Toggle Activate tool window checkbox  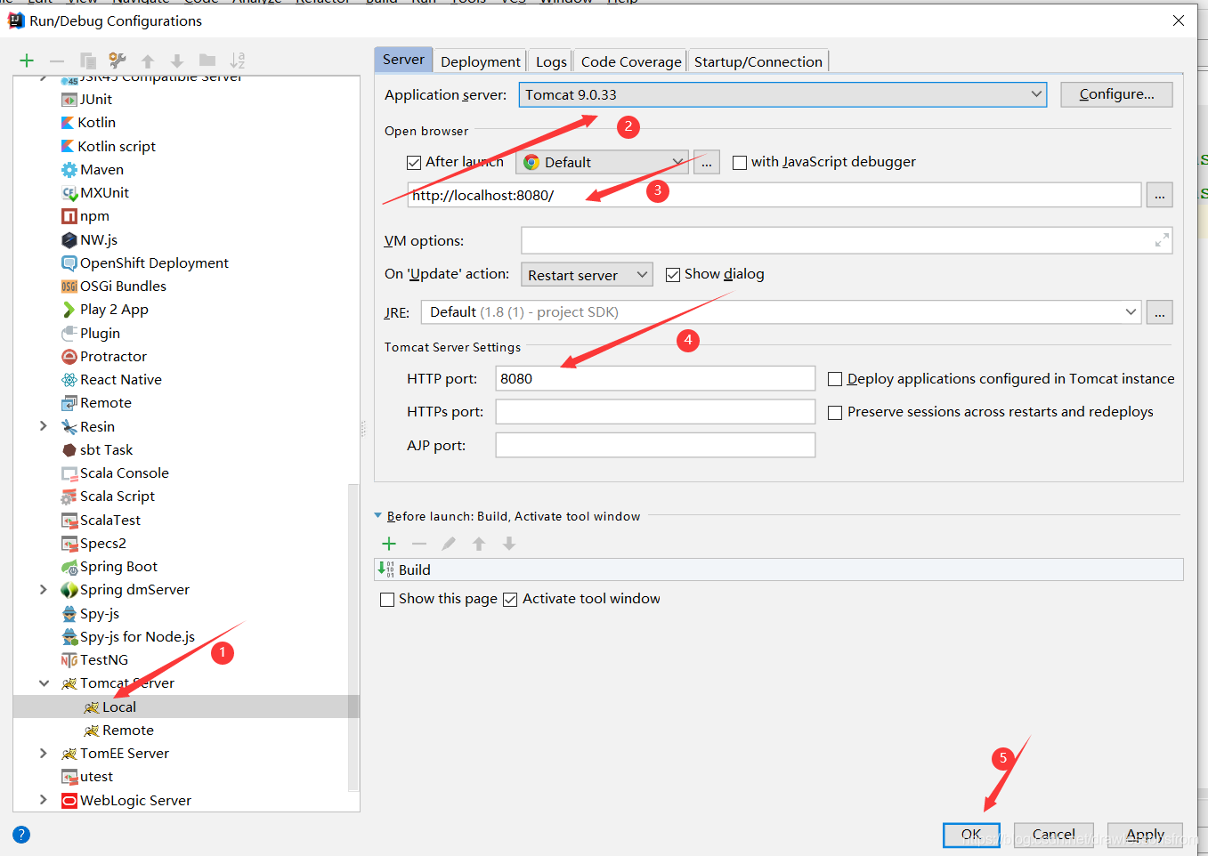510,600
